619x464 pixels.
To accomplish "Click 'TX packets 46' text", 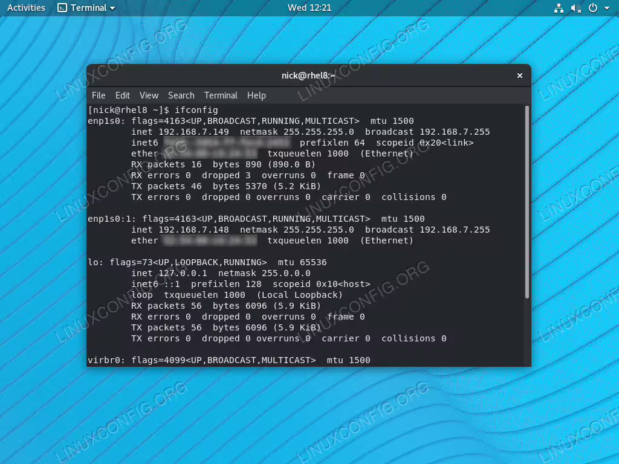I will pyautogui.click(x=166, y=186).
